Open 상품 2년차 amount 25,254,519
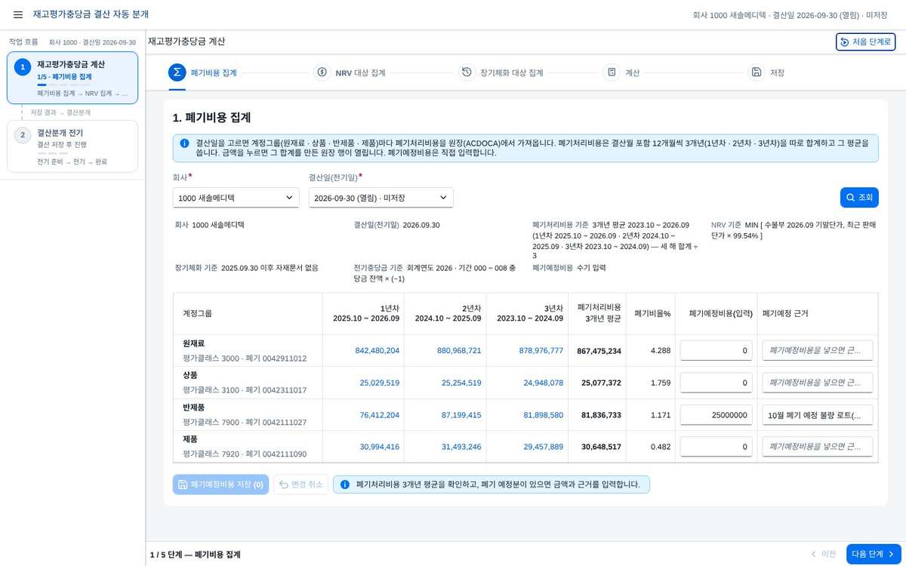906x566 pixels. [461, 383]
